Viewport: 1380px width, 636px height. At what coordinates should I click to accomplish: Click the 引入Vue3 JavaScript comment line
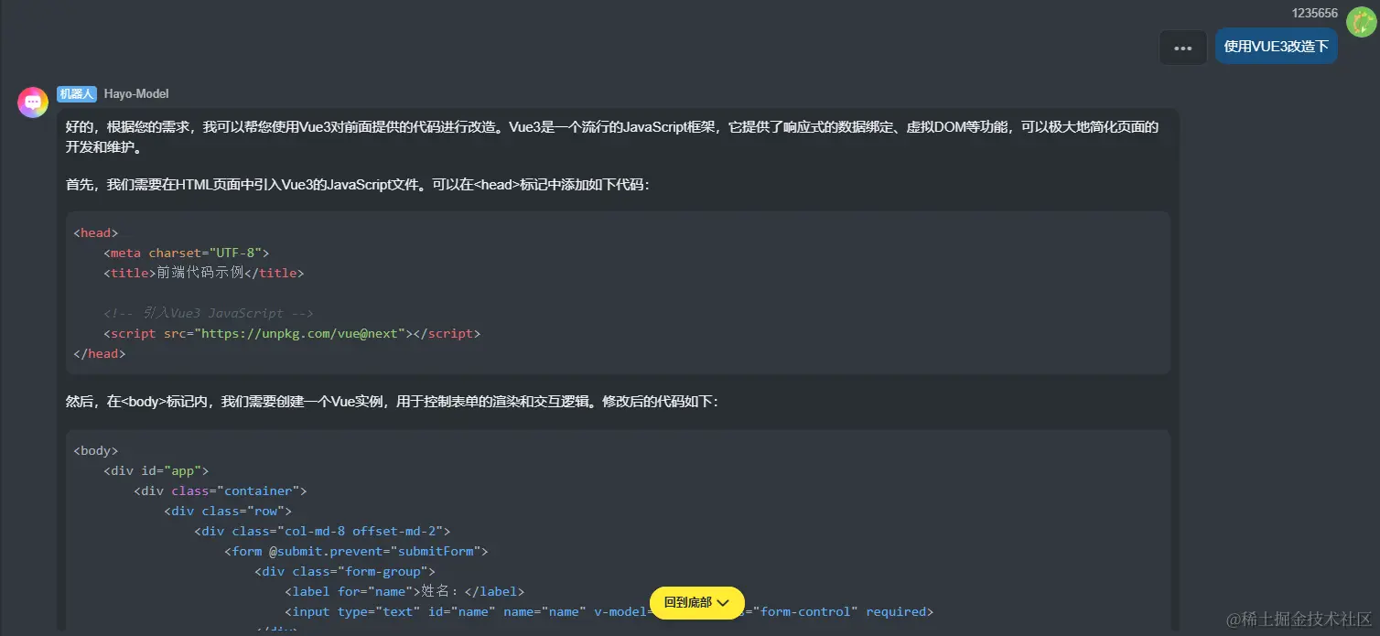click(x=209, y=313)
